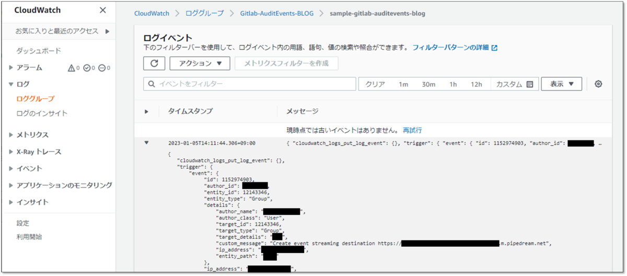Expand the インサイト section
627x276 pixels.
pos(11,202)
